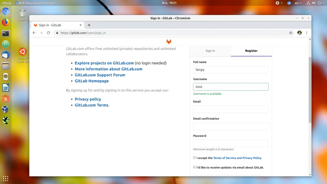Click the GitLab fox logo in header
The height and width of the screenshot is (184, 327).
169,42
